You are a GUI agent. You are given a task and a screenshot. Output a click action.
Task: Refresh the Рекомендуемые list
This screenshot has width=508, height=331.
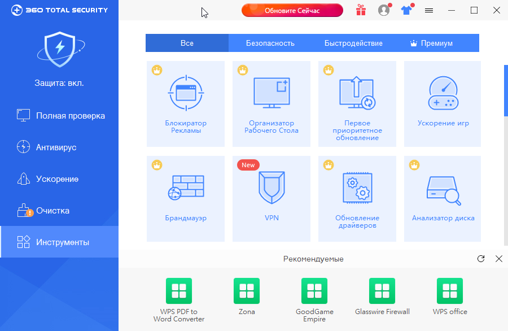pos(481,259)
